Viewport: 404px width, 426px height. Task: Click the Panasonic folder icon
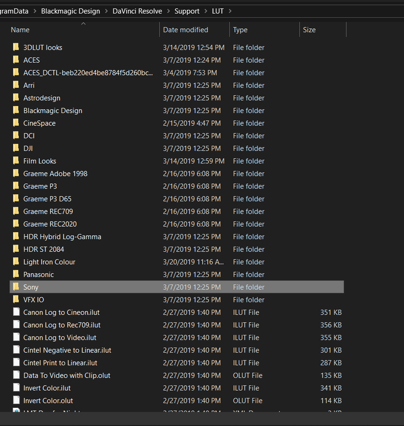[x=16, y=274]
